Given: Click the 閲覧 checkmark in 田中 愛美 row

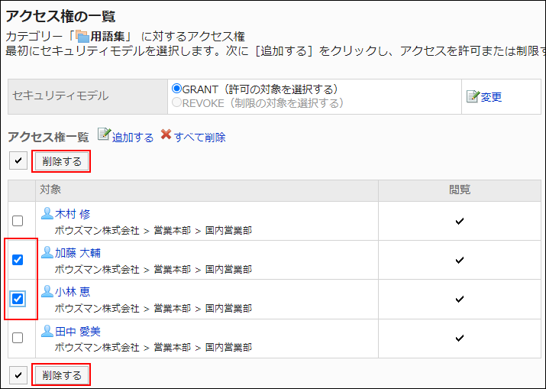Looking at the screenshot, I should coord(460,338).
